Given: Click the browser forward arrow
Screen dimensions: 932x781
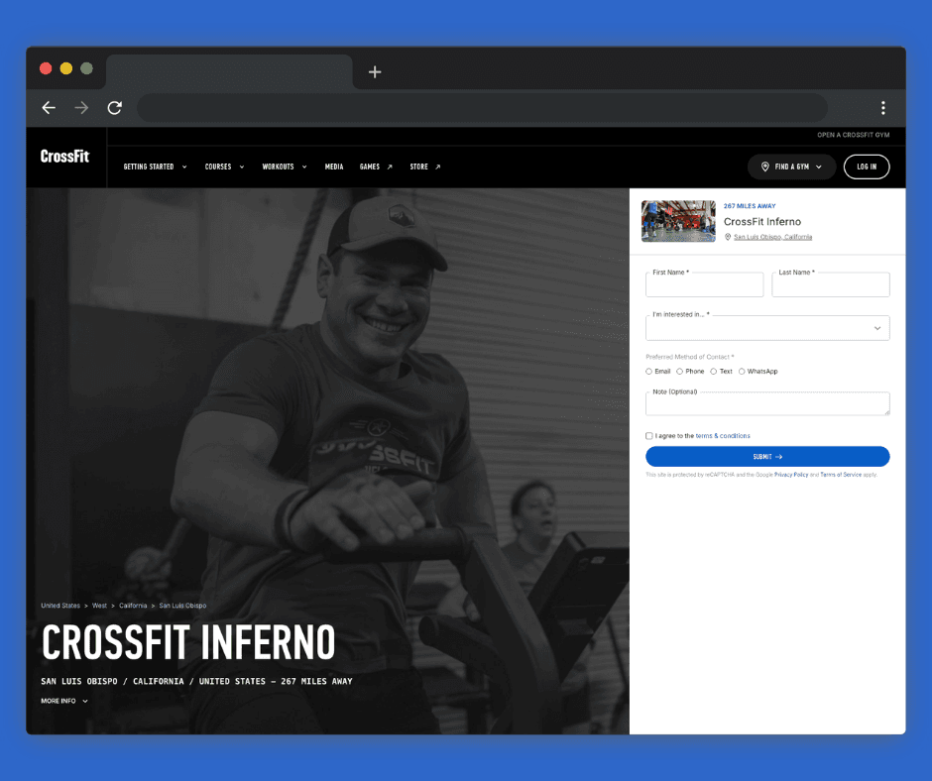Looking at the screenshot, I should 81,108.
